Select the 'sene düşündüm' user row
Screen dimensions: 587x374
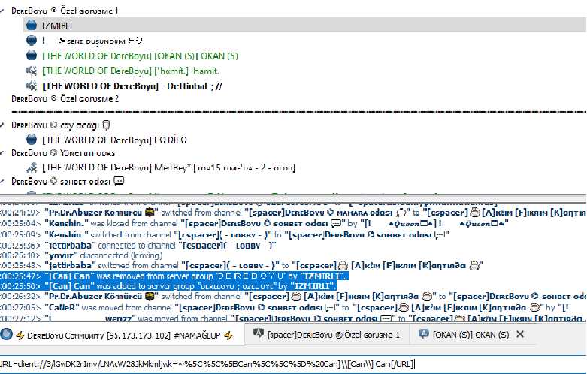pyautogui.click(x=92, y=41)
